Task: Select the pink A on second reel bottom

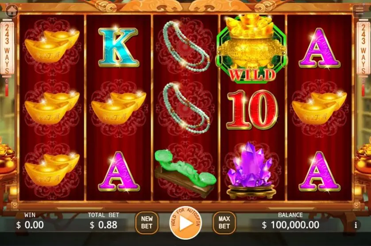Action: (x=118, y=171)
